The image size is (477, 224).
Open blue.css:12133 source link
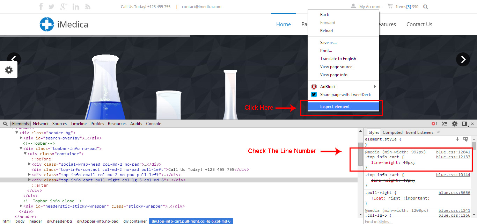pyautogui.click(x=453, y=157)
